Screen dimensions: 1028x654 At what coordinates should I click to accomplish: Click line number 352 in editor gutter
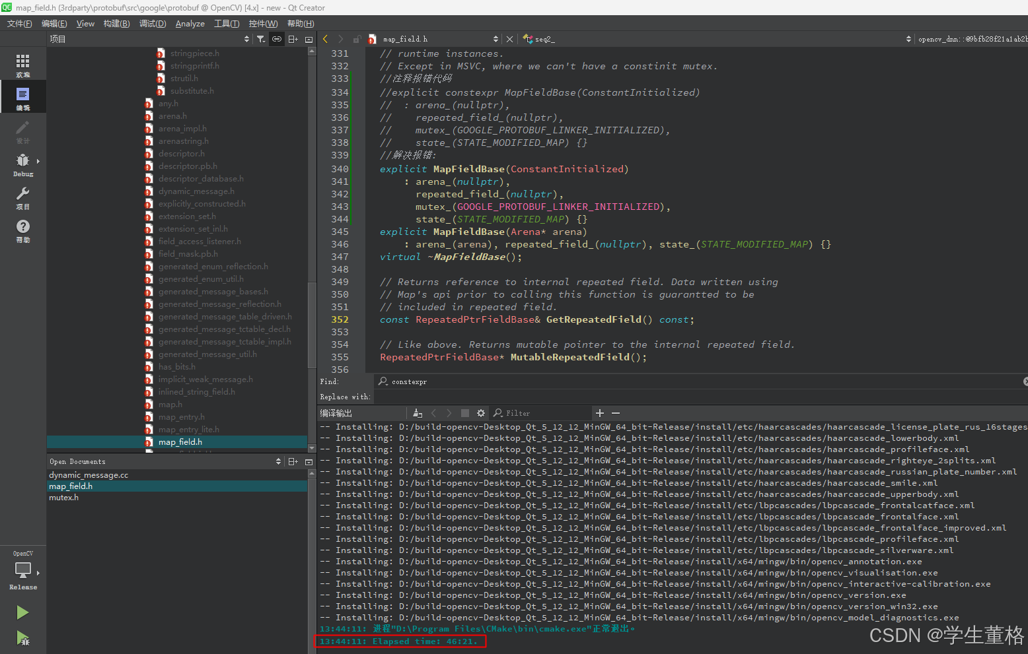(340, 319)
